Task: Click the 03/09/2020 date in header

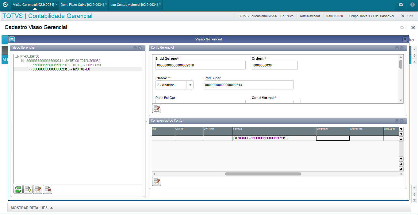Action: [x=335, y=16]
